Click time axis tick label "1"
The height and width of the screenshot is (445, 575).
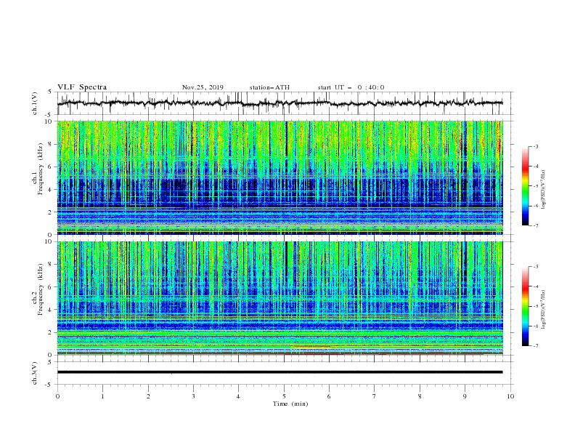click(x=102, y=396)
